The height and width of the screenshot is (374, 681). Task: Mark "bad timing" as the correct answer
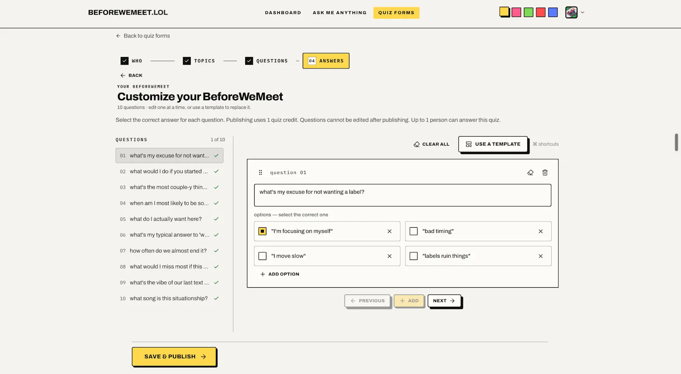pos(414,231)
